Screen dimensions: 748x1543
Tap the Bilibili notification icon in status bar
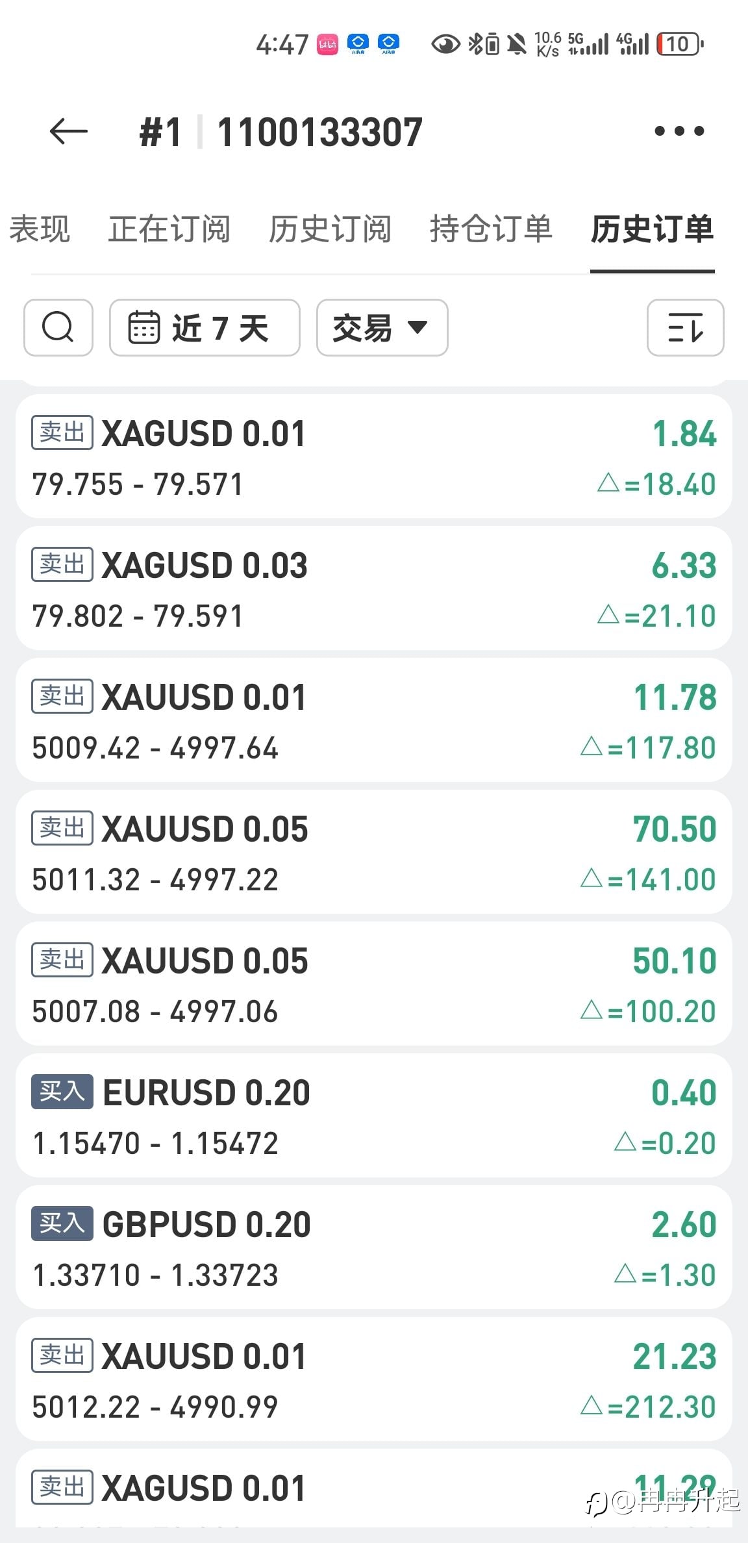click(327, 44)
